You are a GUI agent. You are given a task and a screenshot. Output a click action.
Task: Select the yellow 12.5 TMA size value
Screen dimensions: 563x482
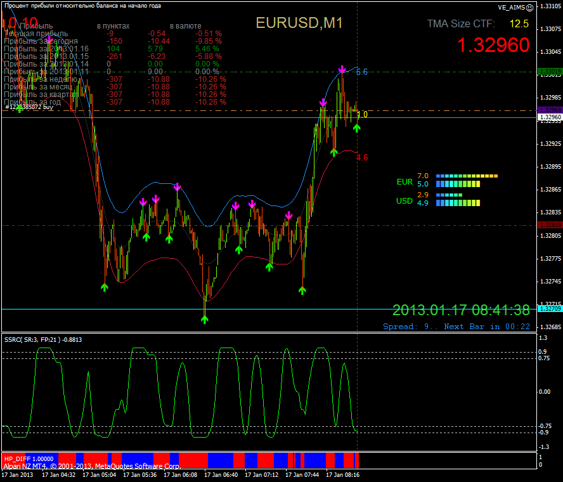pyautogui.click(x=519, y=23)
